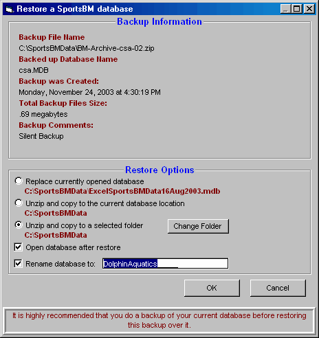
Task: Click the Silent Backup comment text
Action: tap(41, 136)
